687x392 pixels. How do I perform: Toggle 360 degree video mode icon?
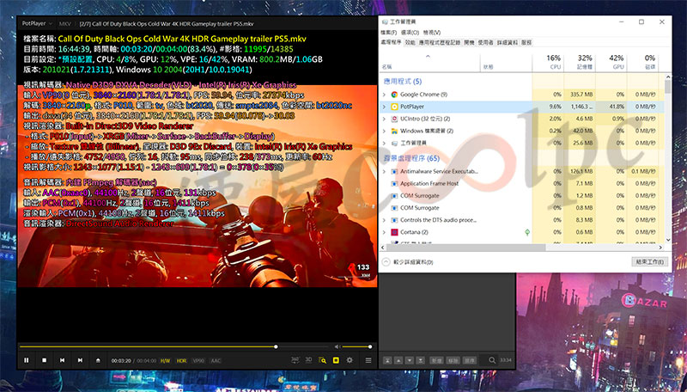[x=295, y=359]
